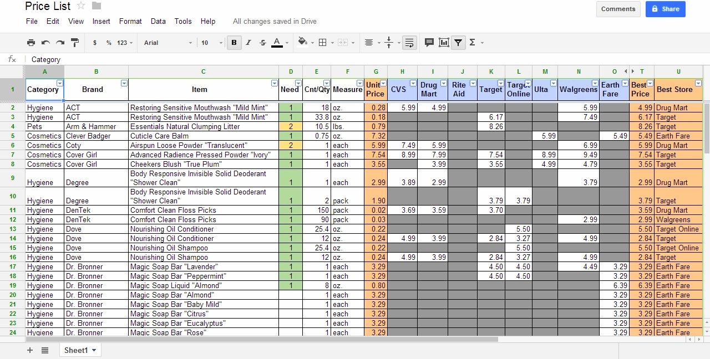Add a new sheet

pyautogui.click(x=30, y=350)
